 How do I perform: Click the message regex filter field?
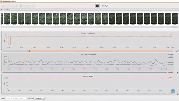[x=19, y=98]
